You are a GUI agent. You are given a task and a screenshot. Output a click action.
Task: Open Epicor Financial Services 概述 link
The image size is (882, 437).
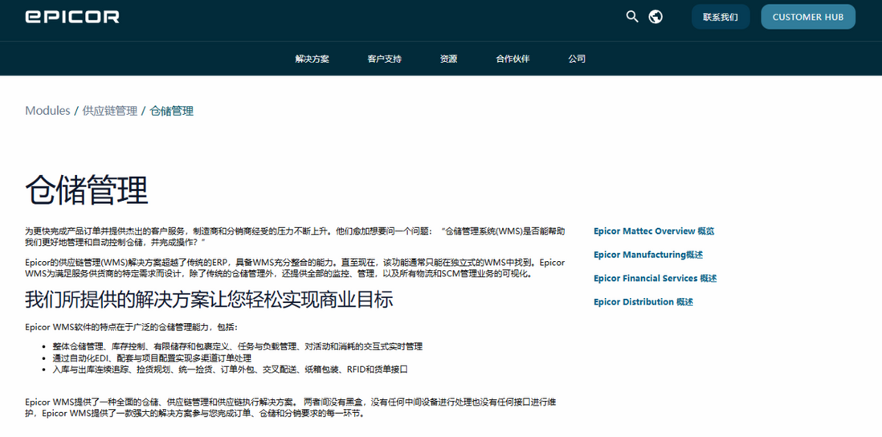click(655, 279)
